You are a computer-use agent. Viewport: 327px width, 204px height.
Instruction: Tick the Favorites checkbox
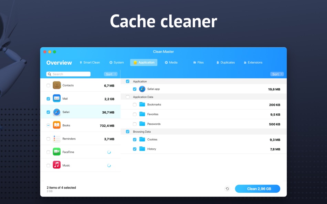135,114
